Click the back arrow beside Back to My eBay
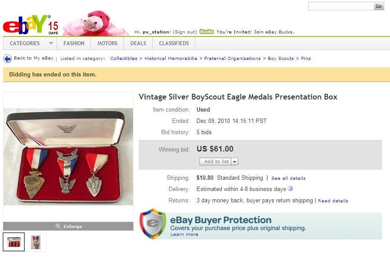The width and height of the screenshot is (390, 264). (7, 59)
